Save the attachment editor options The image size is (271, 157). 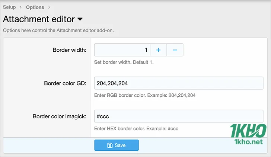point(117,145)
